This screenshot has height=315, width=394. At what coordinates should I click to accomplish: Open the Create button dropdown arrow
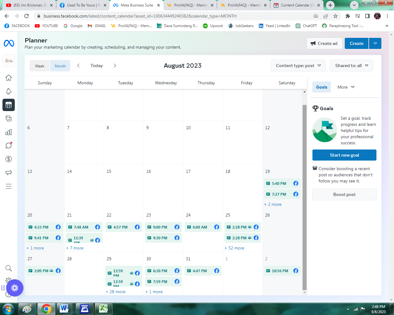pyautogui.click(x=375, y=43)
